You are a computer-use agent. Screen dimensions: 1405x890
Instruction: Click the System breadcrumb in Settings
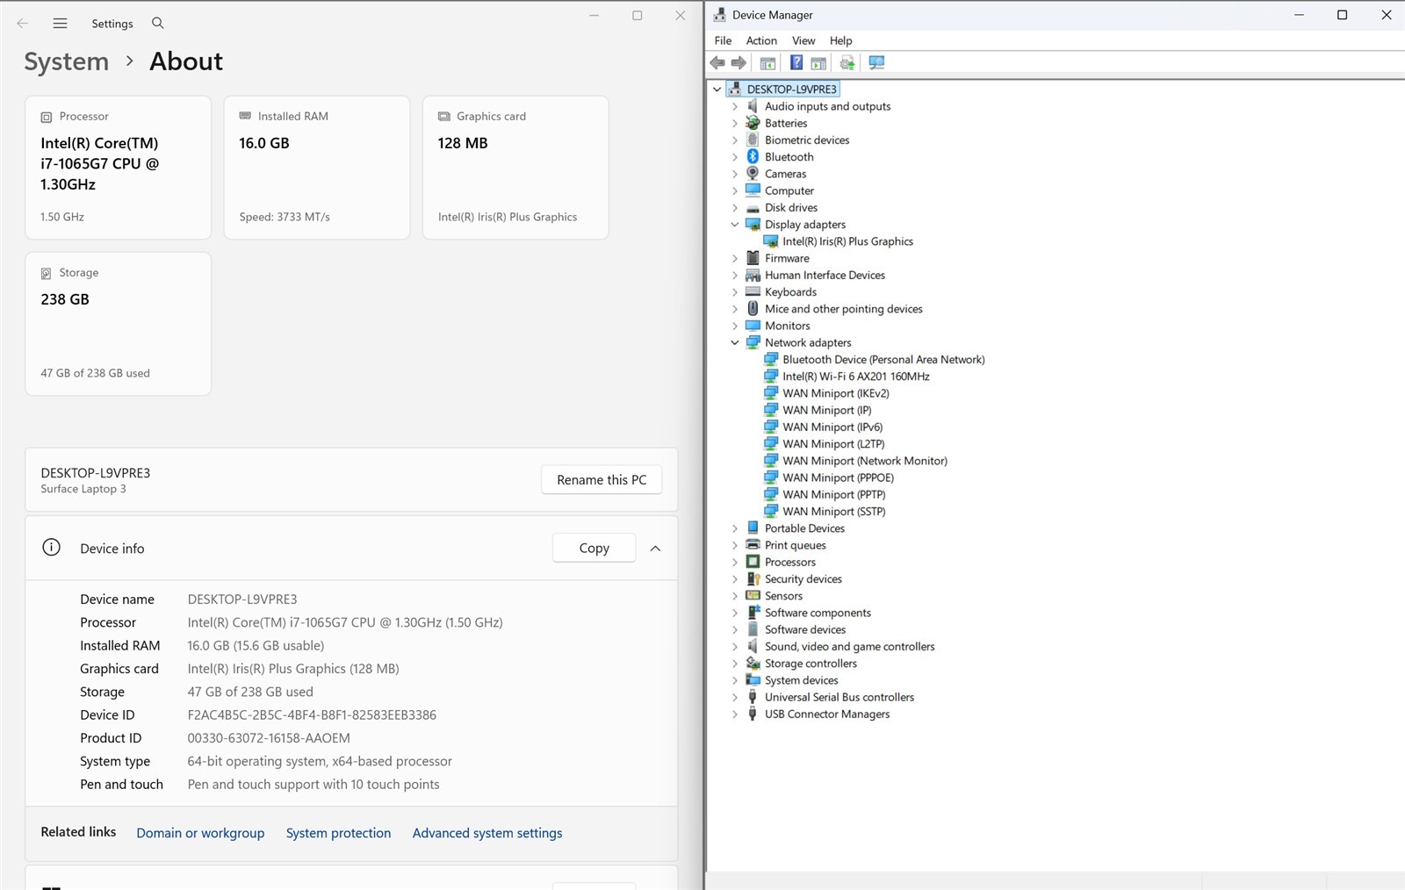[x=67, y=61]
